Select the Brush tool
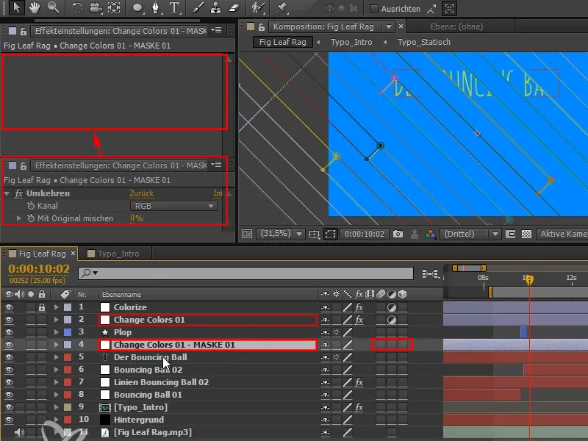The height and width of the screenshot is (441, 588). [198, 8]
